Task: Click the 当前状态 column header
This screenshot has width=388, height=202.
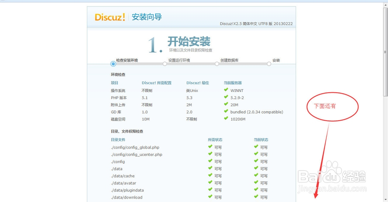Action: pyautogui.click(x=261, y=140)
